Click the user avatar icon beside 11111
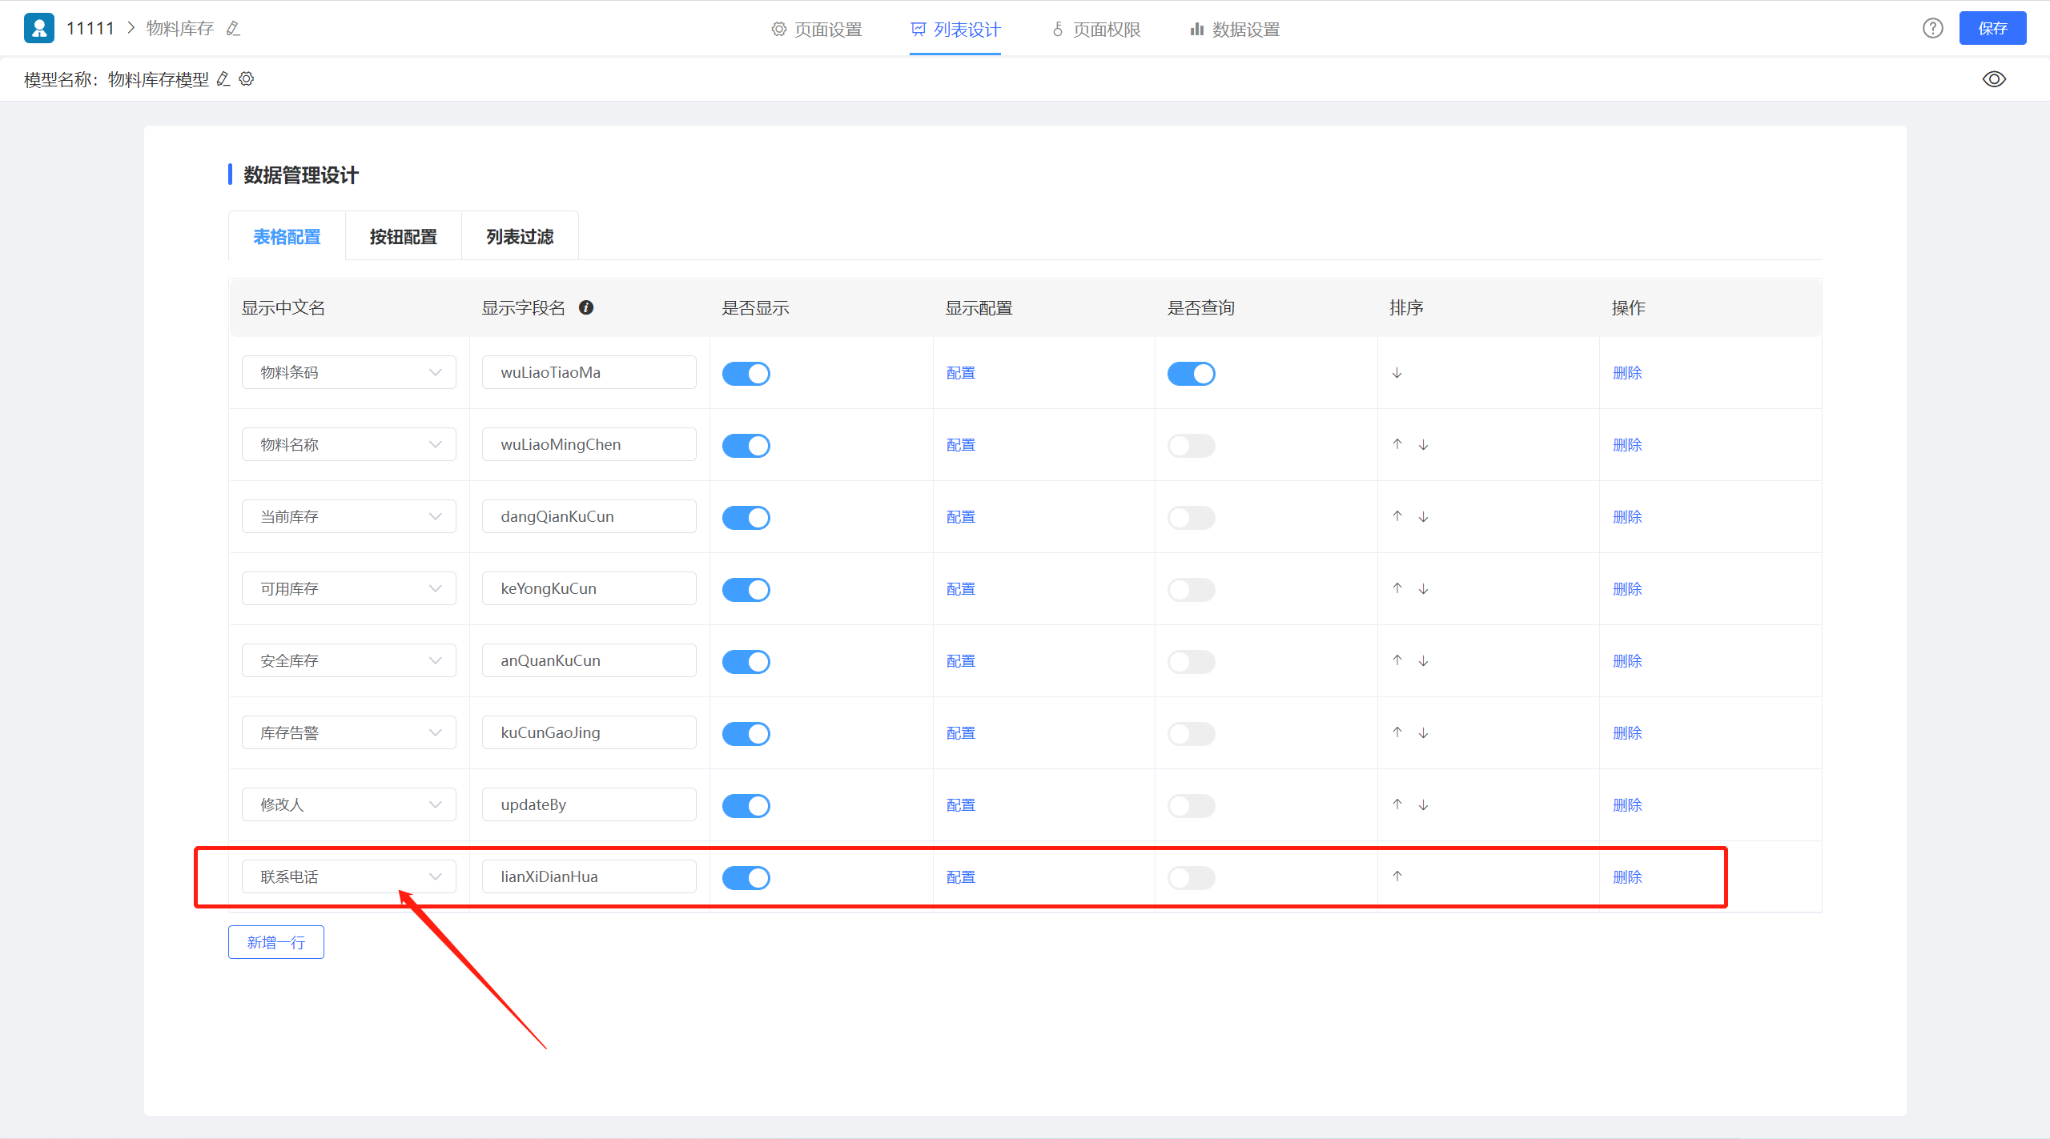2050x1139 pixels. [x=39, y=28]
